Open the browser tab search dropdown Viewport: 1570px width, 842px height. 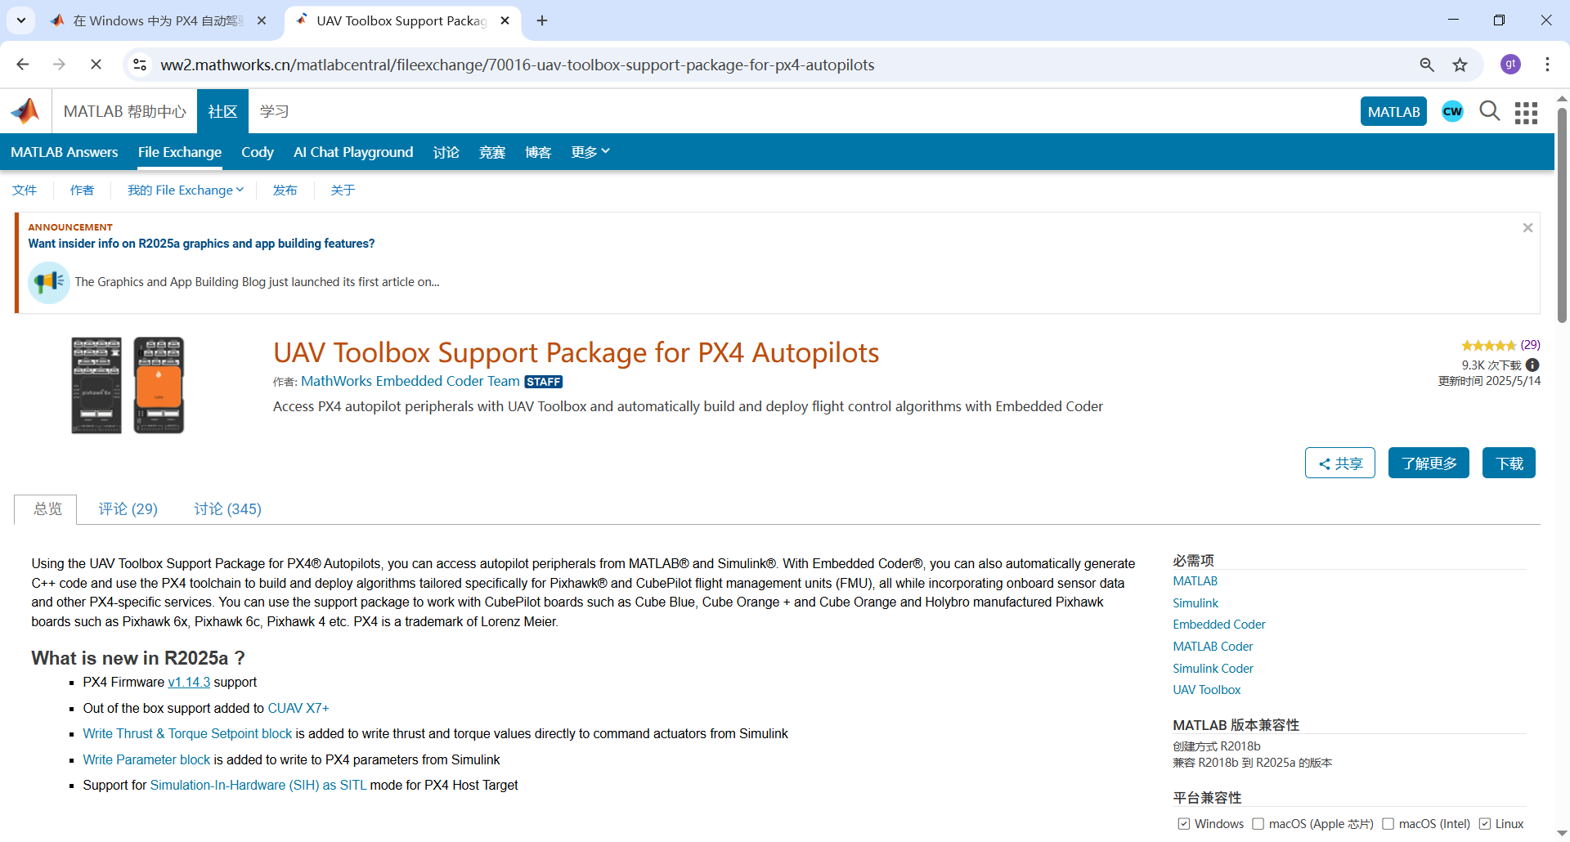(x=21, y=20)
